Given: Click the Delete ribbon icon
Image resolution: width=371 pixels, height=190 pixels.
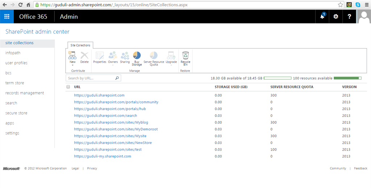Looking at the screenshot, I should tap(84, 58).
